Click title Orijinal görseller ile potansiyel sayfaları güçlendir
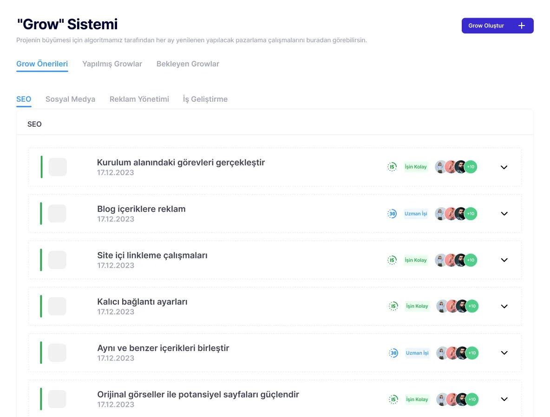 [198, 395]
